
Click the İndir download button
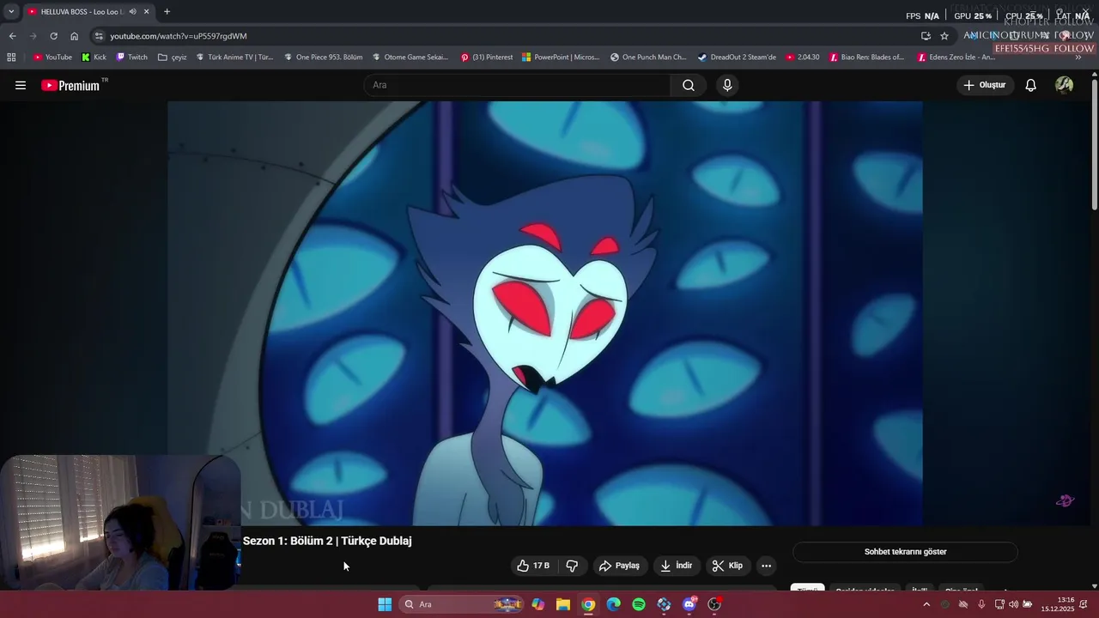(676, 566)
